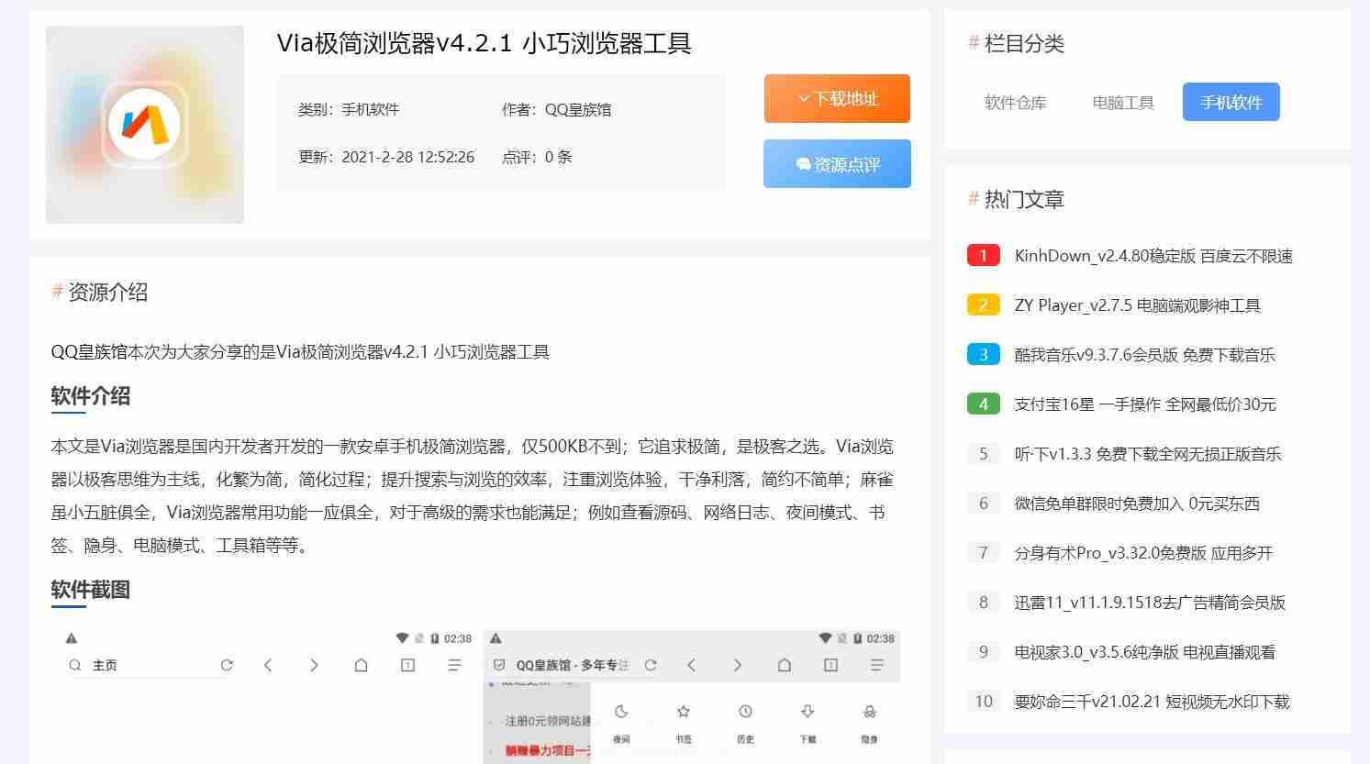
Task: Switch to the 软件仓库 category tab
Action: coord(1015,103)
